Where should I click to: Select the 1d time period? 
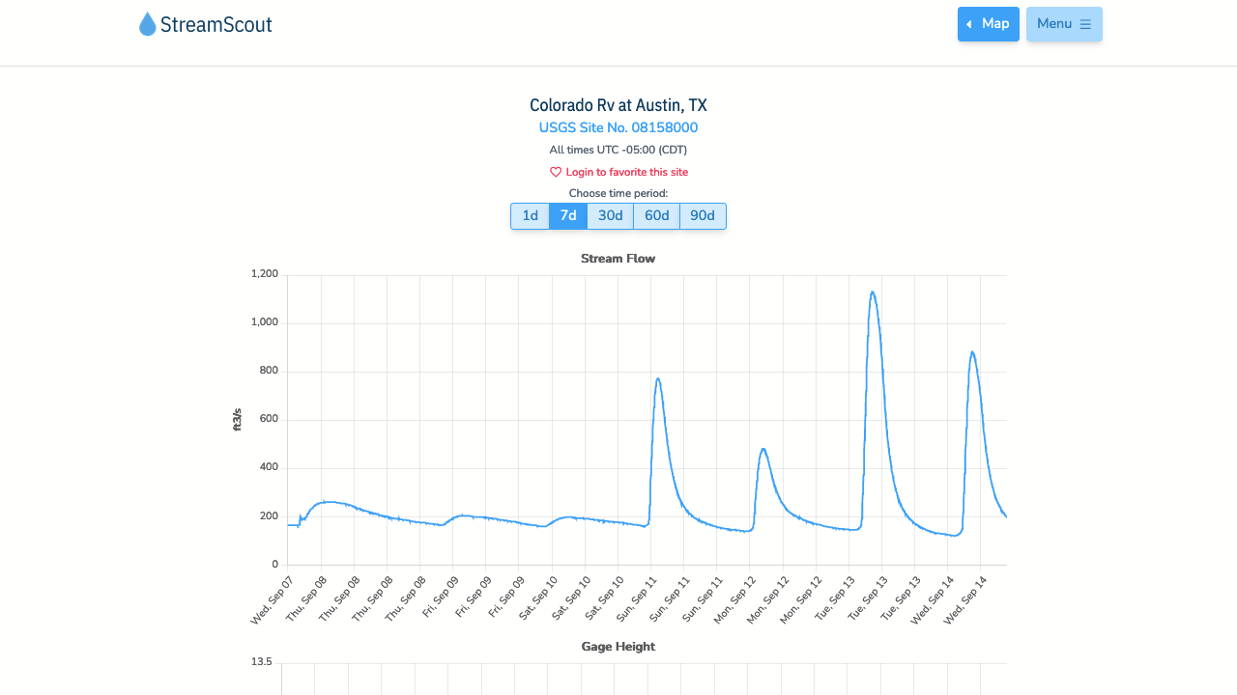tap(530, 216)
